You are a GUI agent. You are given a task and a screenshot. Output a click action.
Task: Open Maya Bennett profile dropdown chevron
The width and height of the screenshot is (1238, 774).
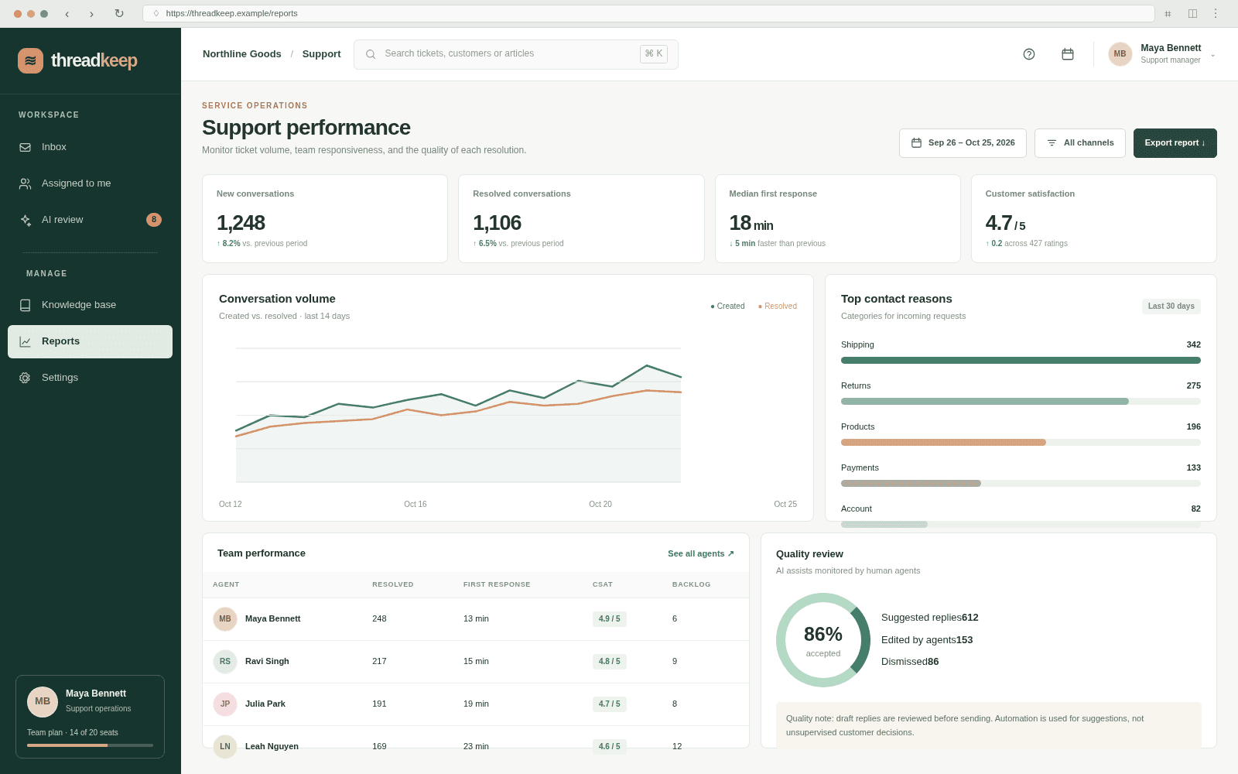1212,55
